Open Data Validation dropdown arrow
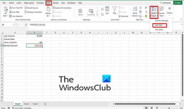The height and width of the screenshot is (109, 184). tap(143, 16)
